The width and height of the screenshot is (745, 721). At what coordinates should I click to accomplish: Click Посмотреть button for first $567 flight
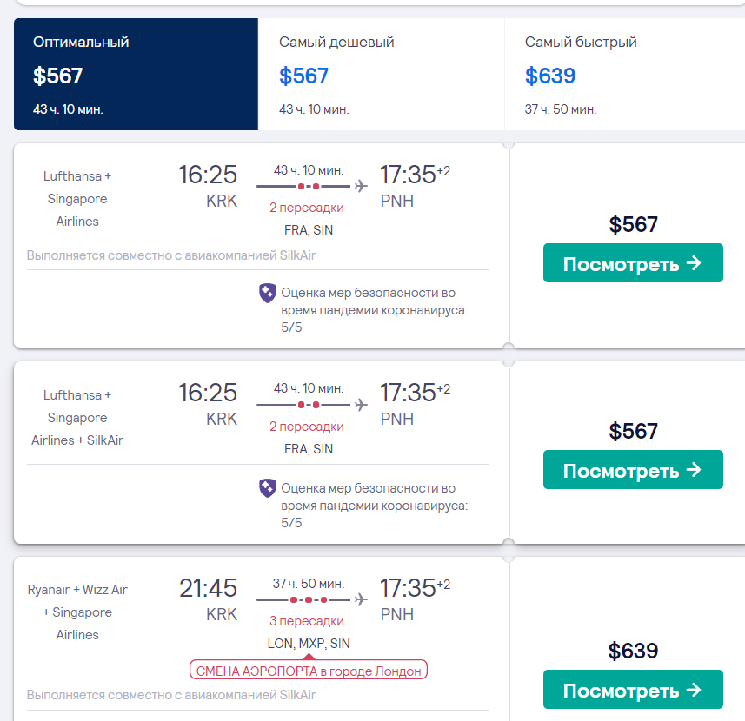(633, 263)
